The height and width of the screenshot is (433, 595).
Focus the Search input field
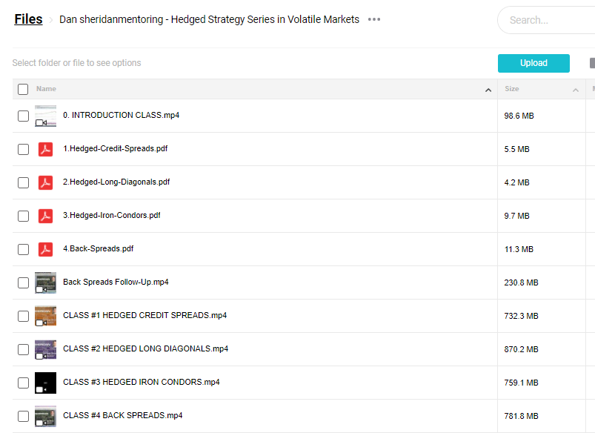[x=546, y=20]
